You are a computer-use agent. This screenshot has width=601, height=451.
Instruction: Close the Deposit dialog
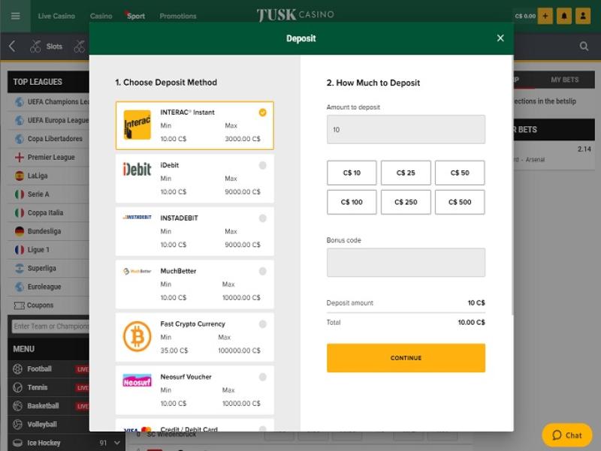point(500,38)
